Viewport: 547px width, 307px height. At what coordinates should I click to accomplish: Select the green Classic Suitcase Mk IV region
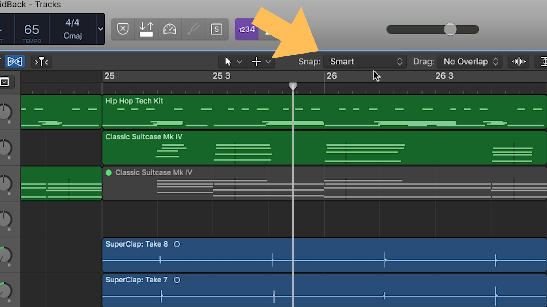(x=324, y=148)
